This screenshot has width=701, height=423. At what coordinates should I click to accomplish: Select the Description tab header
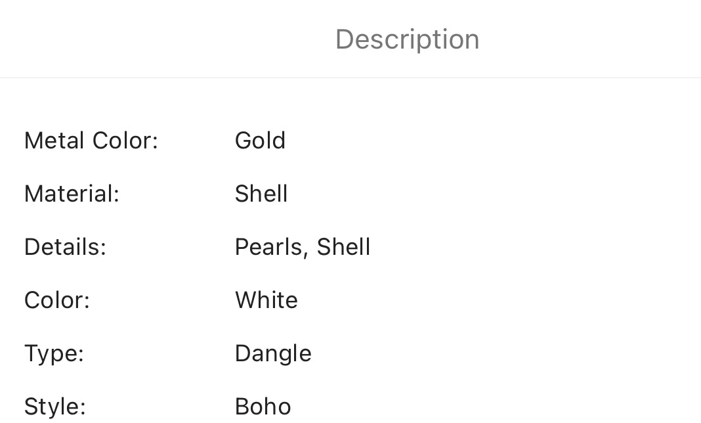(x=408, y=39)
